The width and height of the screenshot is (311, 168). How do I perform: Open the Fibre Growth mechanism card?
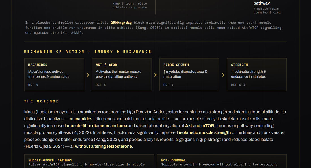click(x=189, y=75)
